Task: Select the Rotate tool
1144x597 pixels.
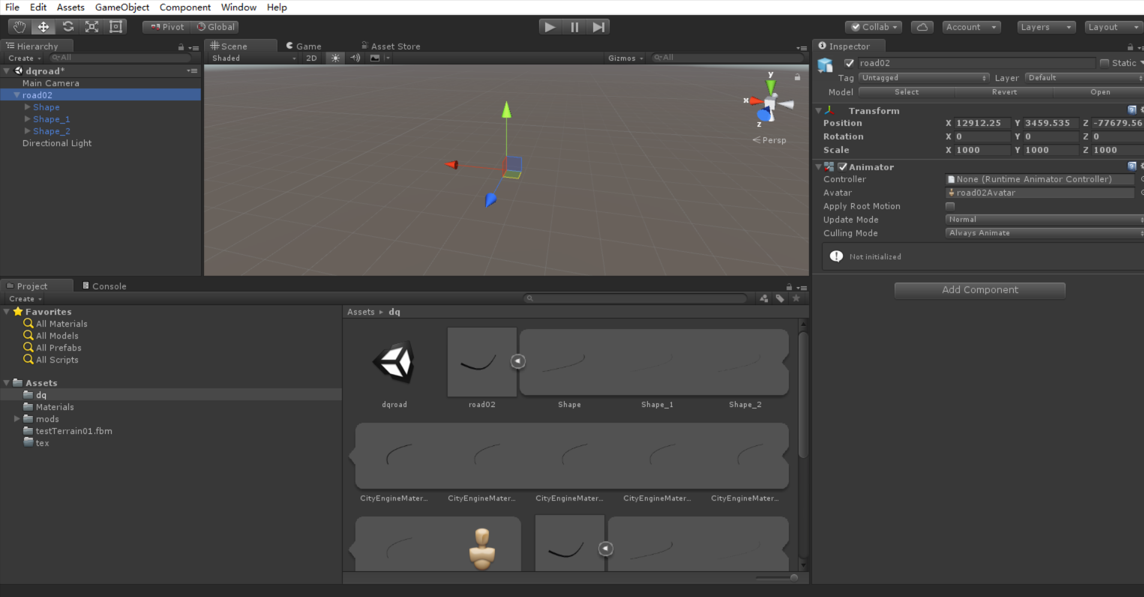Action: click(x=68, y=27)
